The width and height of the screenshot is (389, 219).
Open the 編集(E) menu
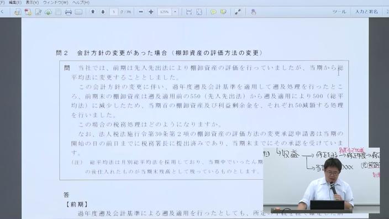(15, 2)
